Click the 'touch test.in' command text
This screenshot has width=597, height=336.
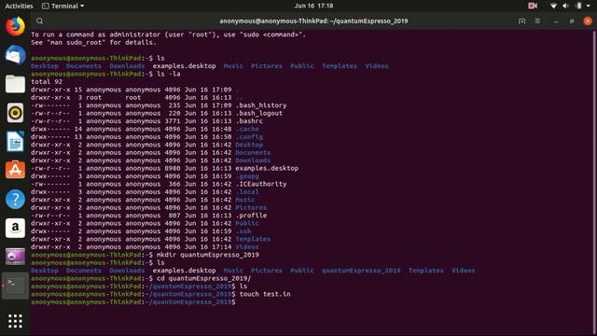click(265, 294)
